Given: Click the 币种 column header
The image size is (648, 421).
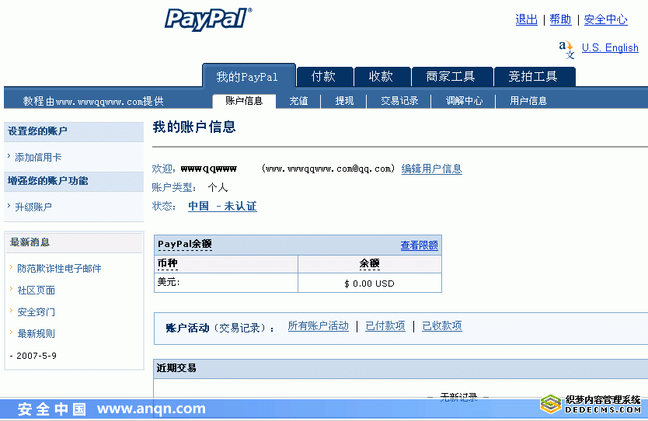Looking at the screenshot, I should point(167,263).
